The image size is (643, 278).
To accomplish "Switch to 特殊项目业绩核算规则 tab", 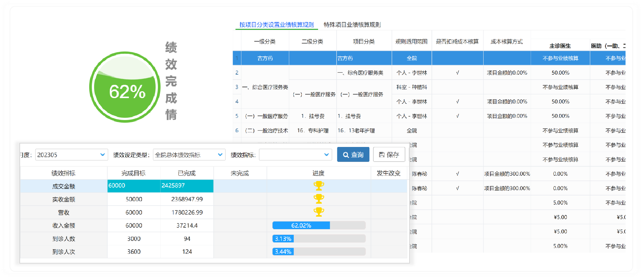I will point(352,25).
